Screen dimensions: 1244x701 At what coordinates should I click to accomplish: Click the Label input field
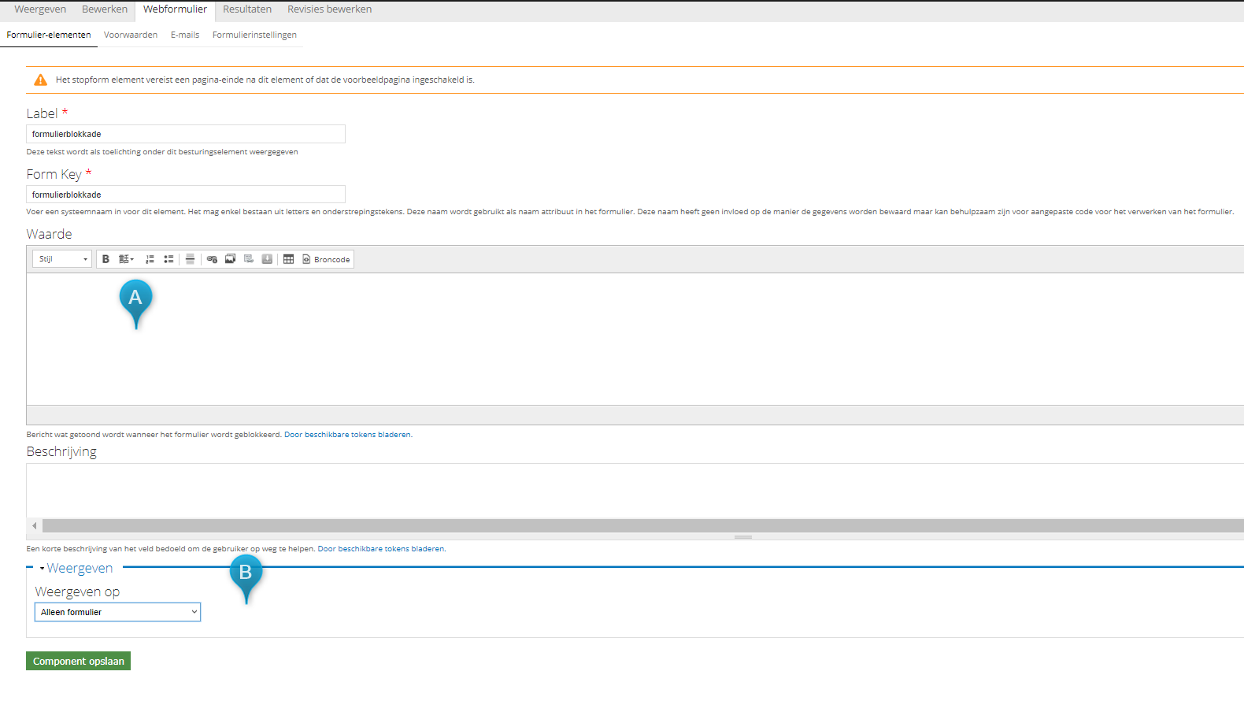(186, 134)
